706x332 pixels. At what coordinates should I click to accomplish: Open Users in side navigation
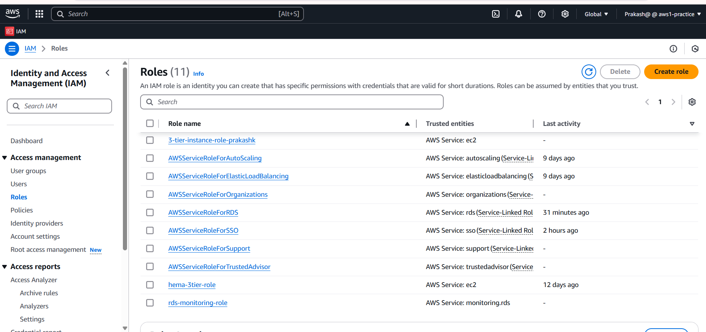pyautogui.click(x=19, y=184)
